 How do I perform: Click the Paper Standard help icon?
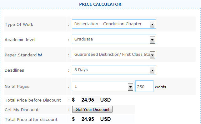(x=40, y=55)
